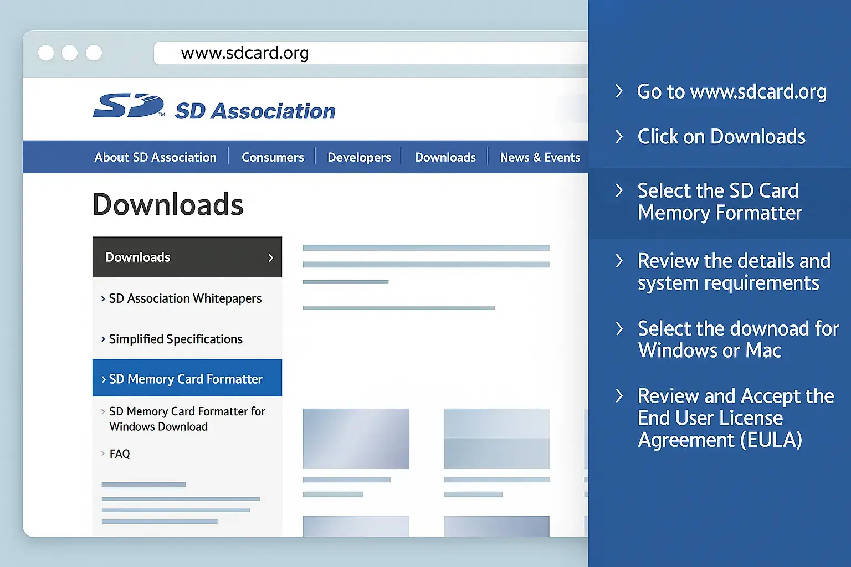This screenshot has height=567, width=851.
Task: Select highlighted SD Memory Card Formatter item
Action: point(186,379)
